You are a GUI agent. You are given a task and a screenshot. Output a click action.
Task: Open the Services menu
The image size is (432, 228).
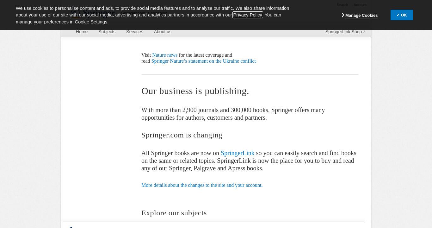click(x=134, y=32)
